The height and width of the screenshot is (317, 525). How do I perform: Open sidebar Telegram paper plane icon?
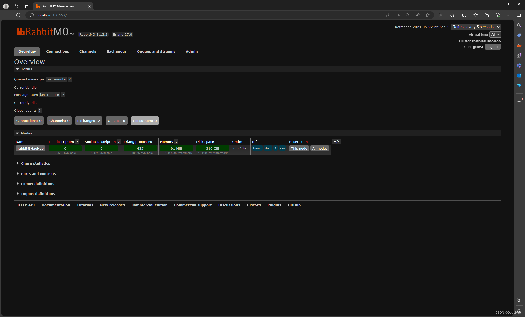pyautogui.click(x=519, y=85)
